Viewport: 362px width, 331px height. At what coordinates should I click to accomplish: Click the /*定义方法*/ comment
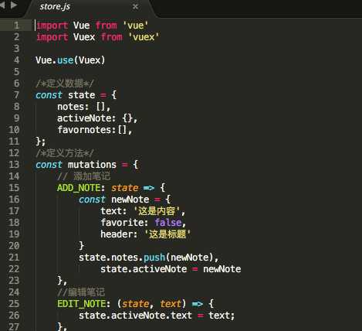[x=65, y=153]
